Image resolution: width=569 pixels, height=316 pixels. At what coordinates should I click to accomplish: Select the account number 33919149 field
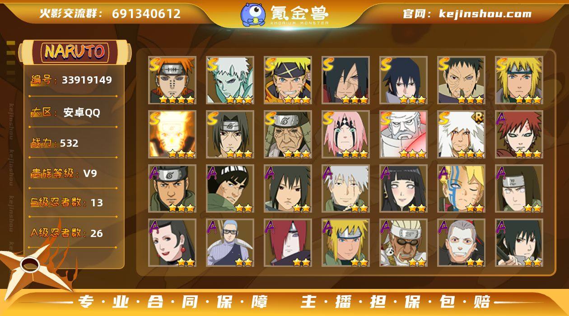71,80
